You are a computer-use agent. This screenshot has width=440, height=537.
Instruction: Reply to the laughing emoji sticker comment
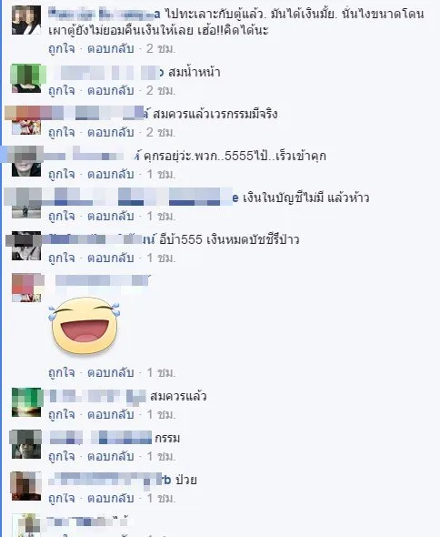click(x=111, y=372)
